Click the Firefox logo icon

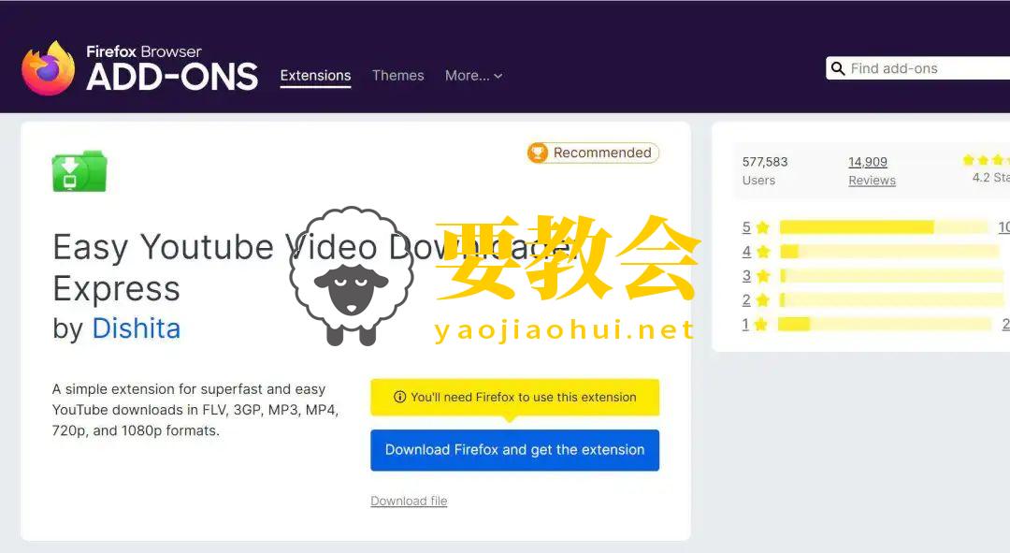[49, 68]
